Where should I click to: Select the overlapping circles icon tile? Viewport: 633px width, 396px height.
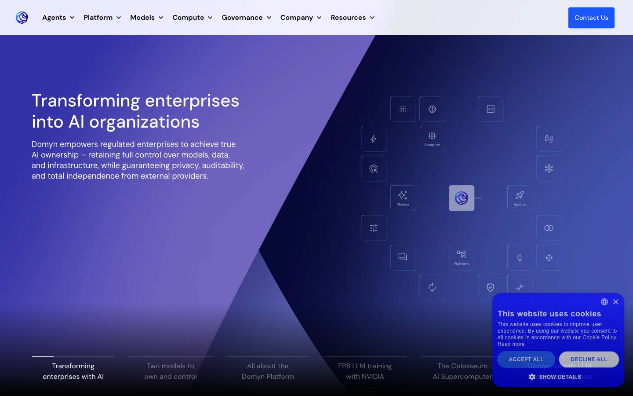pyautogui.click(x=549, y=228)
